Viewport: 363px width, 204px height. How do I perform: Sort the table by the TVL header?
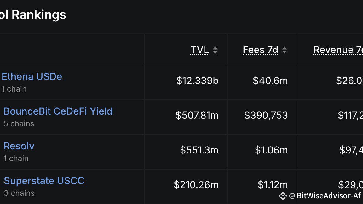(x=199, y=50)
